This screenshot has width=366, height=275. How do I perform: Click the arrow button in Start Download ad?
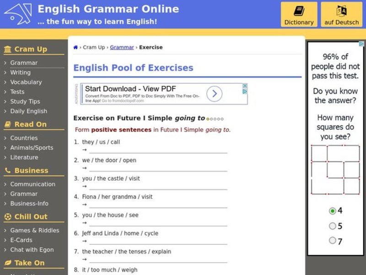pos(214,94)
